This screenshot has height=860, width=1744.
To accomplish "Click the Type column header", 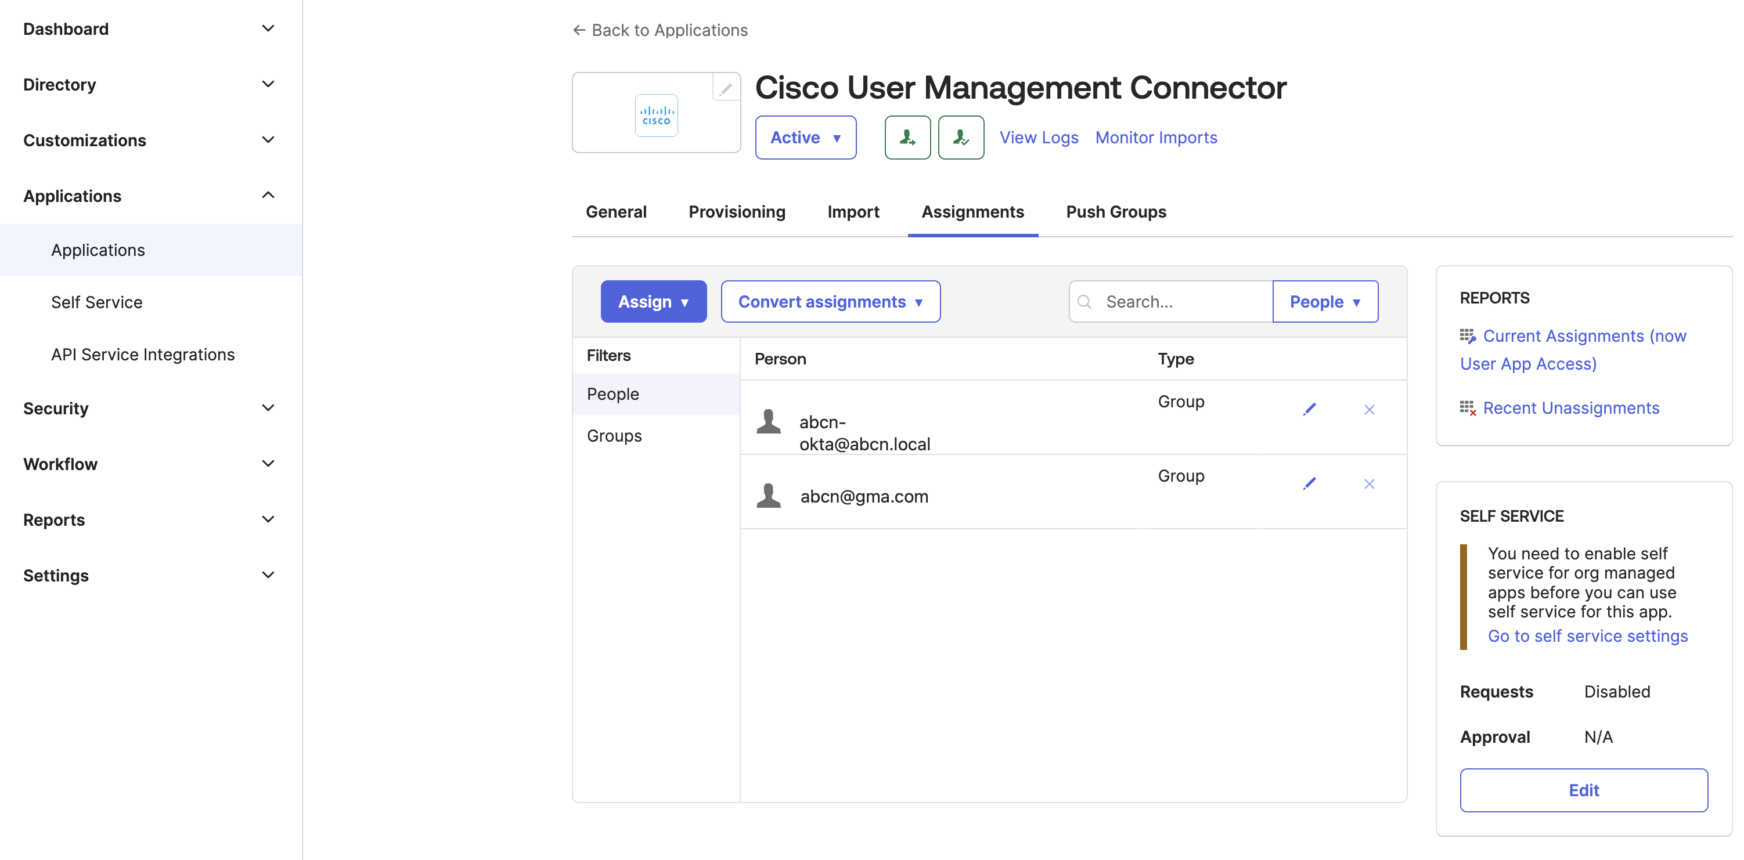I will (x=1175, y=359).
